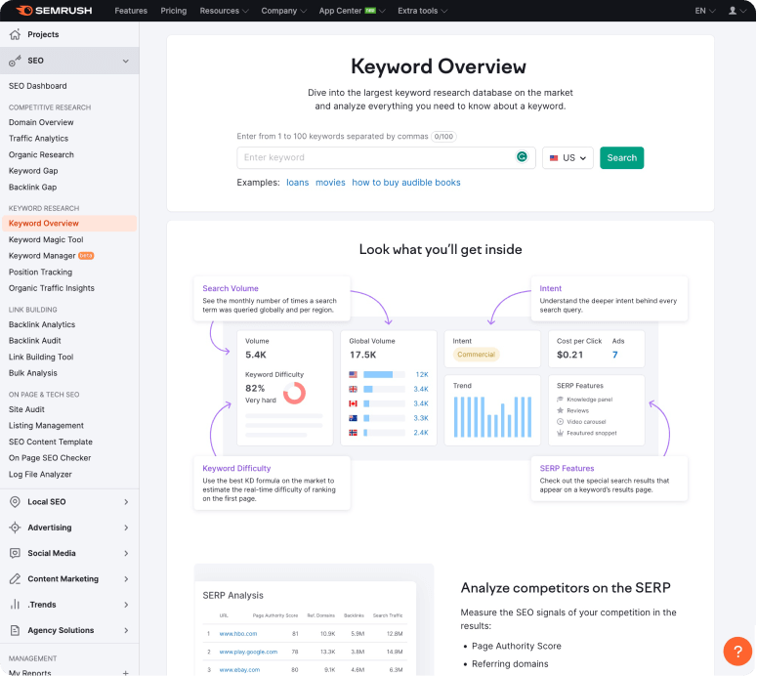Open Site Audit

[26, 409]
